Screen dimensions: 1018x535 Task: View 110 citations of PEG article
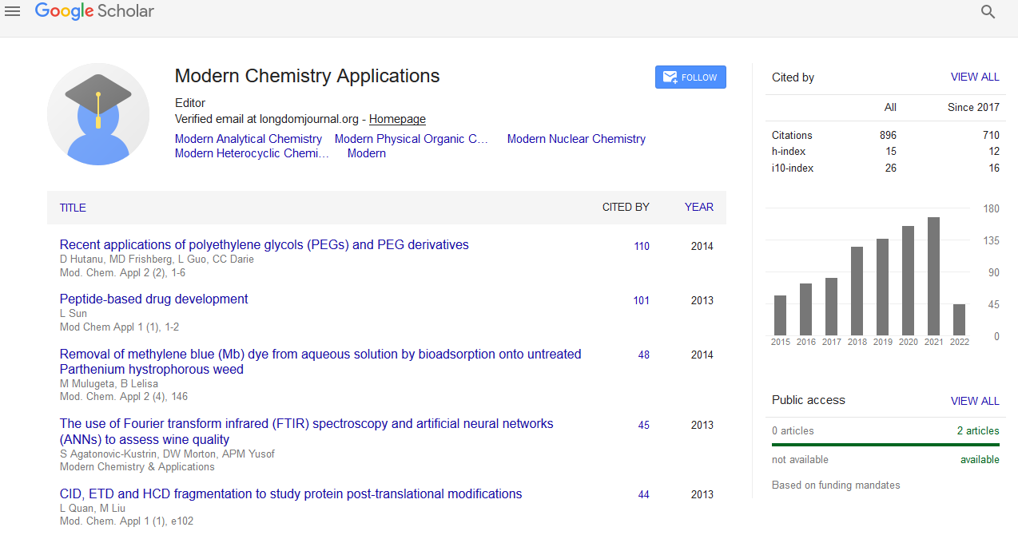click(642, 247)
